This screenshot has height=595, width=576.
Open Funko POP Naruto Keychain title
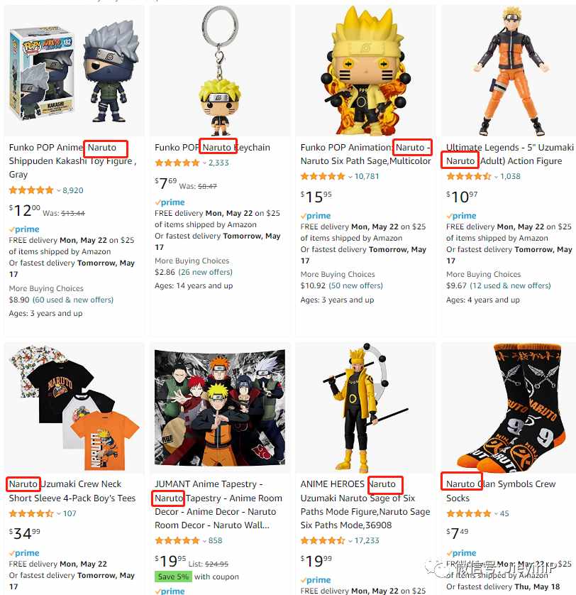coord(212,147)
